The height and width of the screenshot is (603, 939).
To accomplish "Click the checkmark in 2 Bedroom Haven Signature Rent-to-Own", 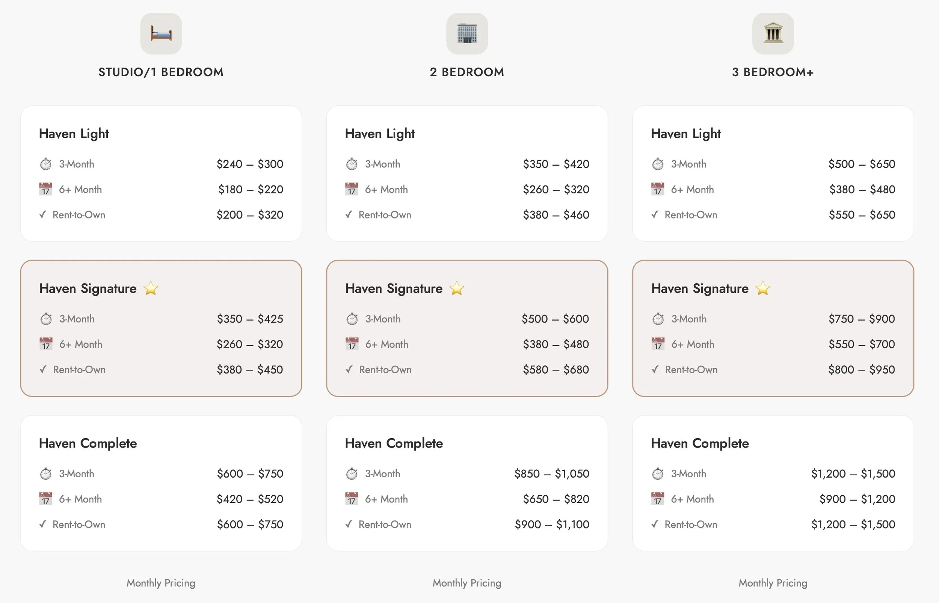I will coord(349,369).
